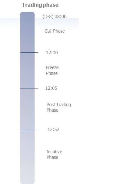Click the bar segment beside Post Trading Phase
Screen dimensions: 126x184
(27, 109)
